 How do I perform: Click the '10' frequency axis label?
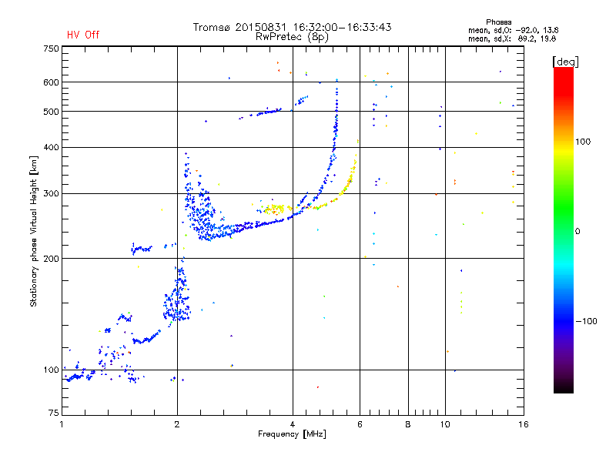point(445,424)
